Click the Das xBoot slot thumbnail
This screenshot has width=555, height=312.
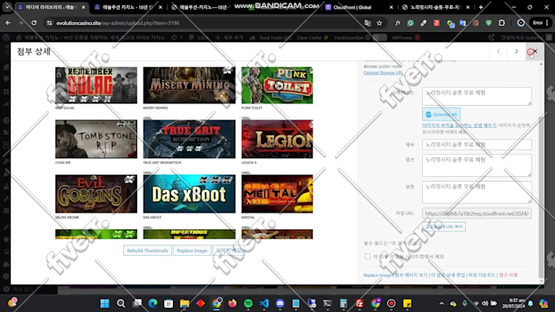pos(189,194)
